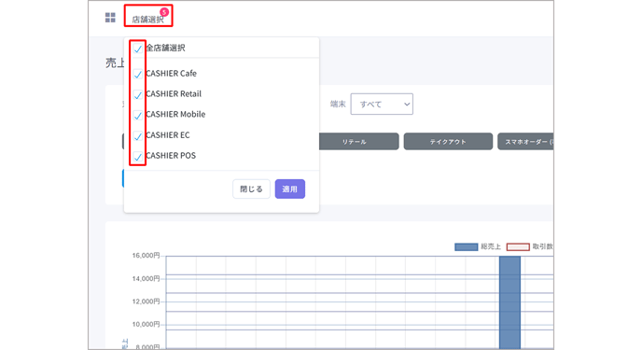The height and width of the screenshot is (350, 642).
Task: Toggle the 総売上 blue legend swatch
Action: coord(467,246)
